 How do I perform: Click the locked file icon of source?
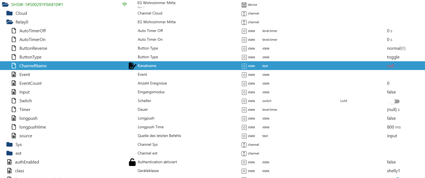(14, 136)
